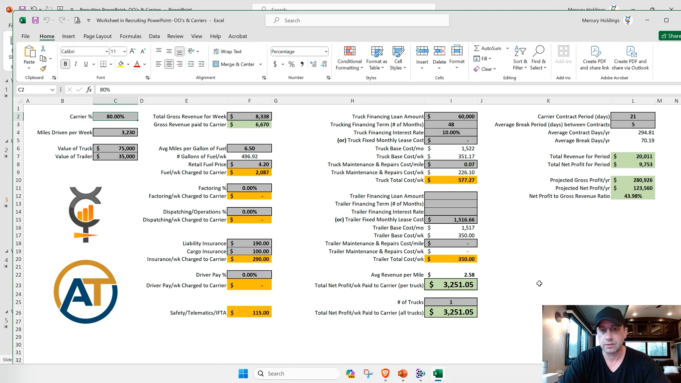Toggle Bold formatting button
Viewport: 681px width, 383px height.
[65, 64]
